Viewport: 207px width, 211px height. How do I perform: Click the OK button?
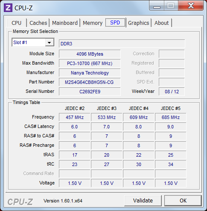click(183, 201)
